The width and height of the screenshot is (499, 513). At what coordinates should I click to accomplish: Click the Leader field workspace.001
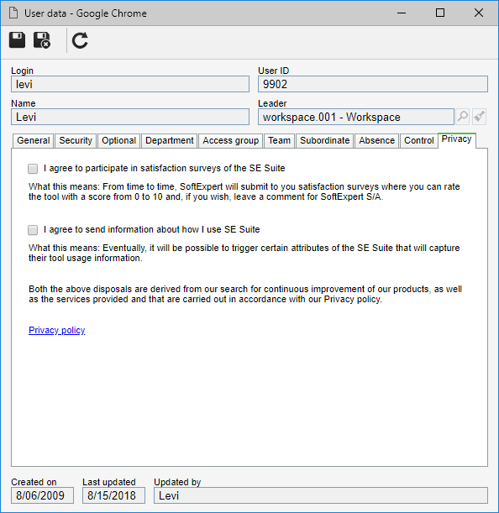coord(356,117)
